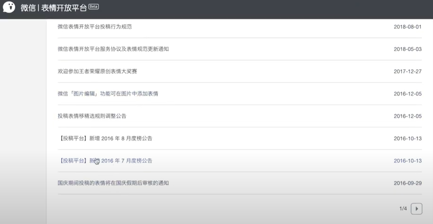Click date 2018-08-01
This screenshot has height=224, width=433.
(407, 27)
